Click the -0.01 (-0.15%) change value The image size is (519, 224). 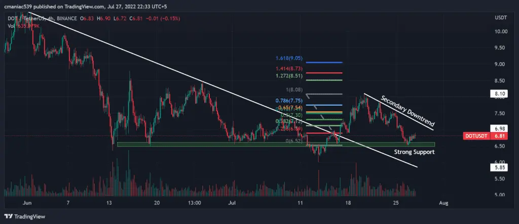click(162, 19)
